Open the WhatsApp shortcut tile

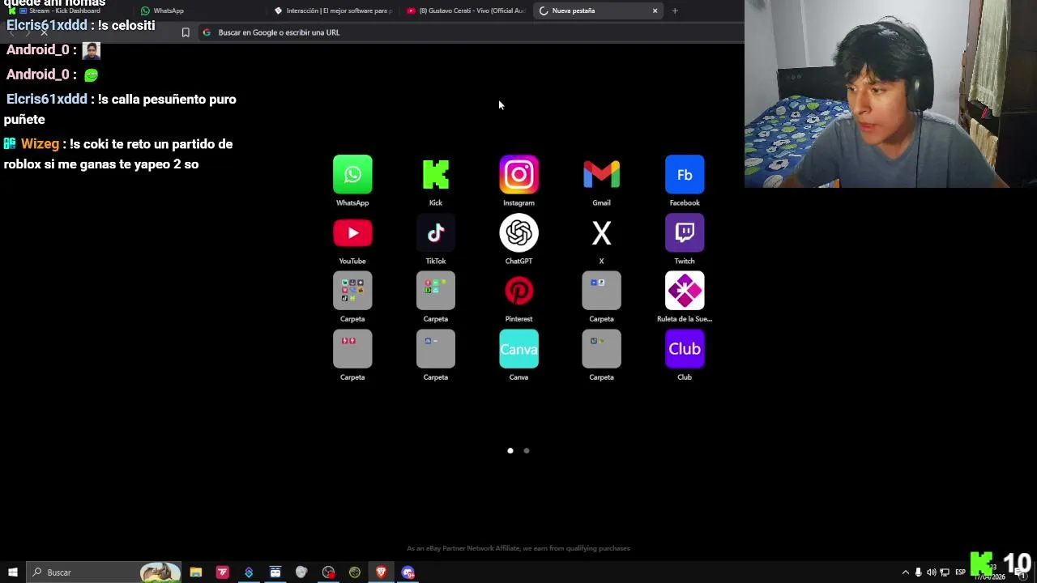(x=352, y=175)
